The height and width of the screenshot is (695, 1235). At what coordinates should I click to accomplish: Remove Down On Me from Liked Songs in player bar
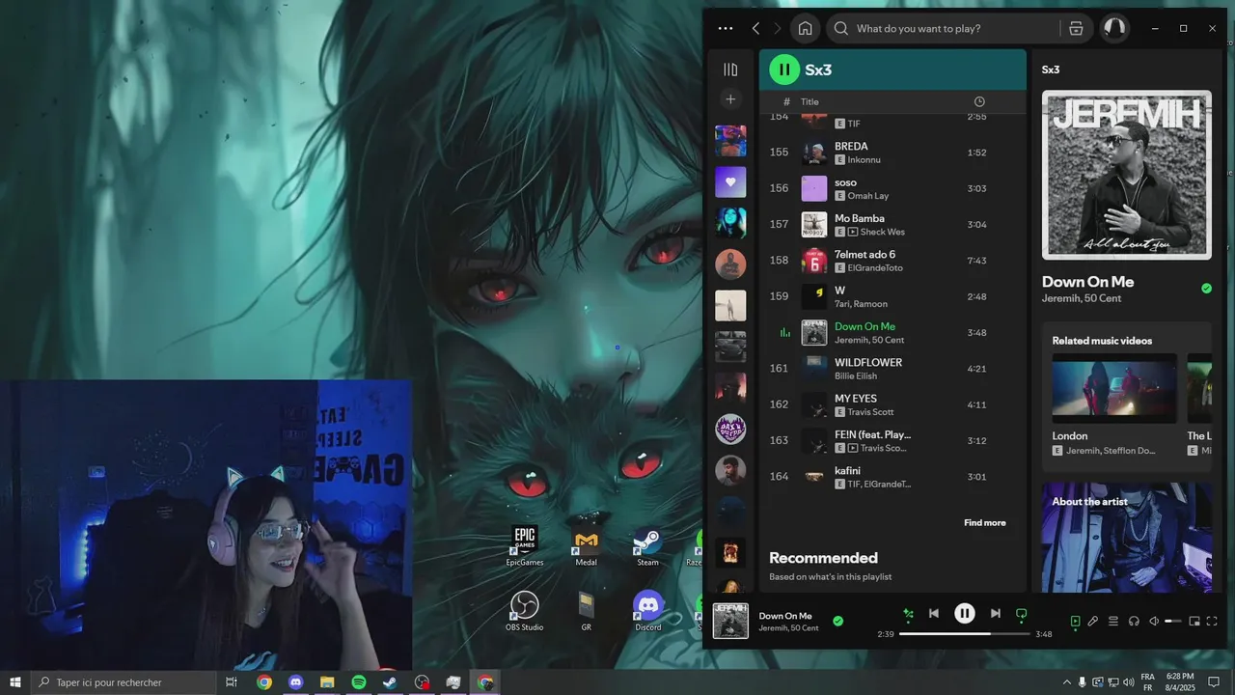837,622
